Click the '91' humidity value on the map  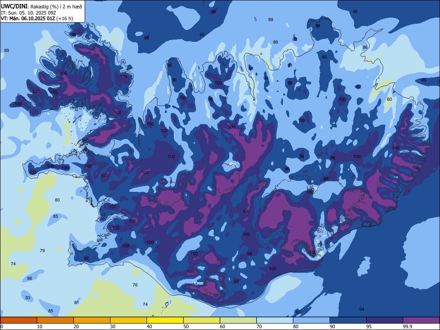click(290, 66)
